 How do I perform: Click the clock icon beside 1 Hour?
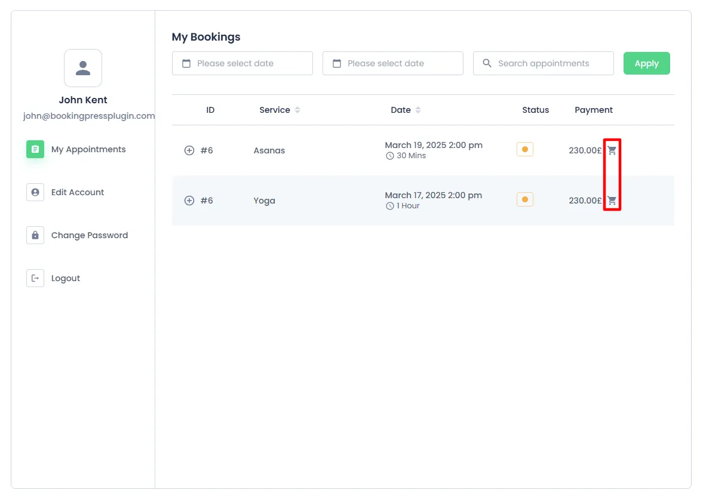coord(389,206)
